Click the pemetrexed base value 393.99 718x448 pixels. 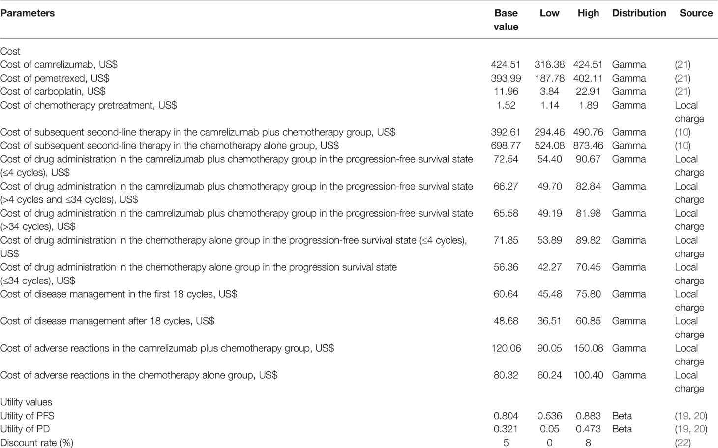(x=506, y=78)
